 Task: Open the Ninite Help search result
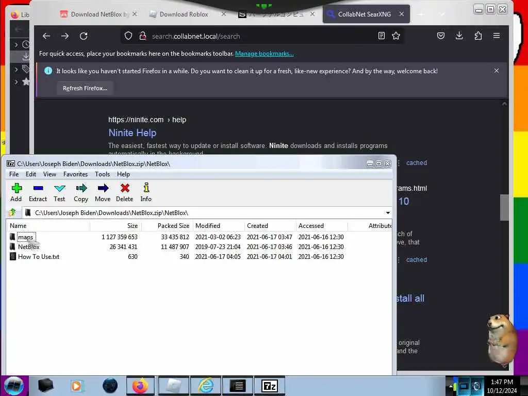pyautogui.click(x=133, y=133)
